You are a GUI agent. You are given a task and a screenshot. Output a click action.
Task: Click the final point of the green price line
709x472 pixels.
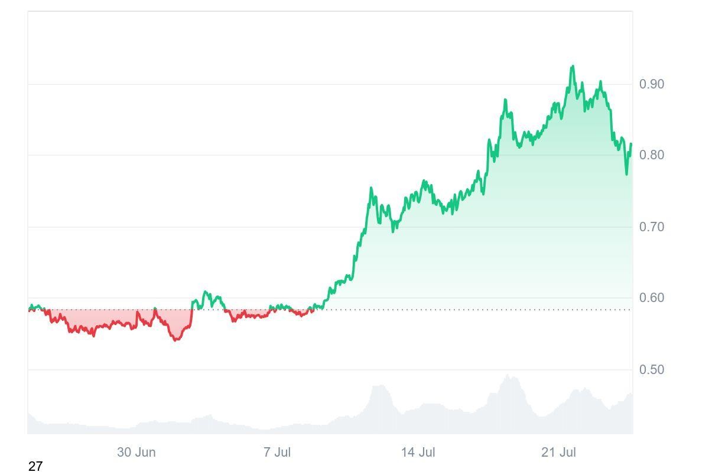(631, 144)
